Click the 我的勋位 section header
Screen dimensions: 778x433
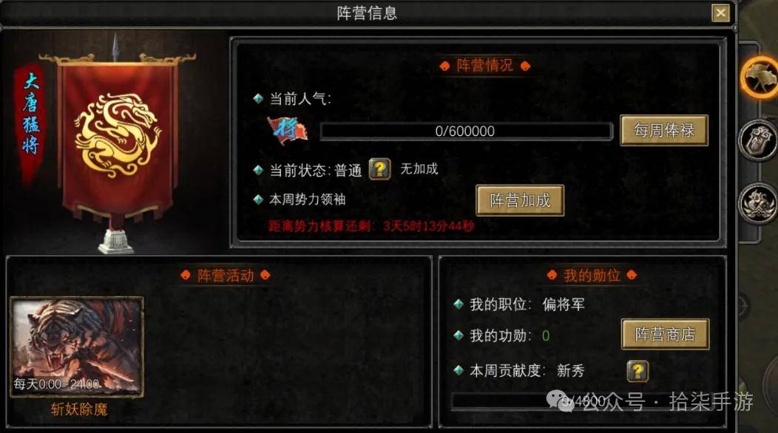(592, 276)
